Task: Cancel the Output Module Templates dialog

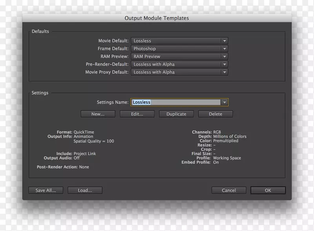Action: point(229,190)
